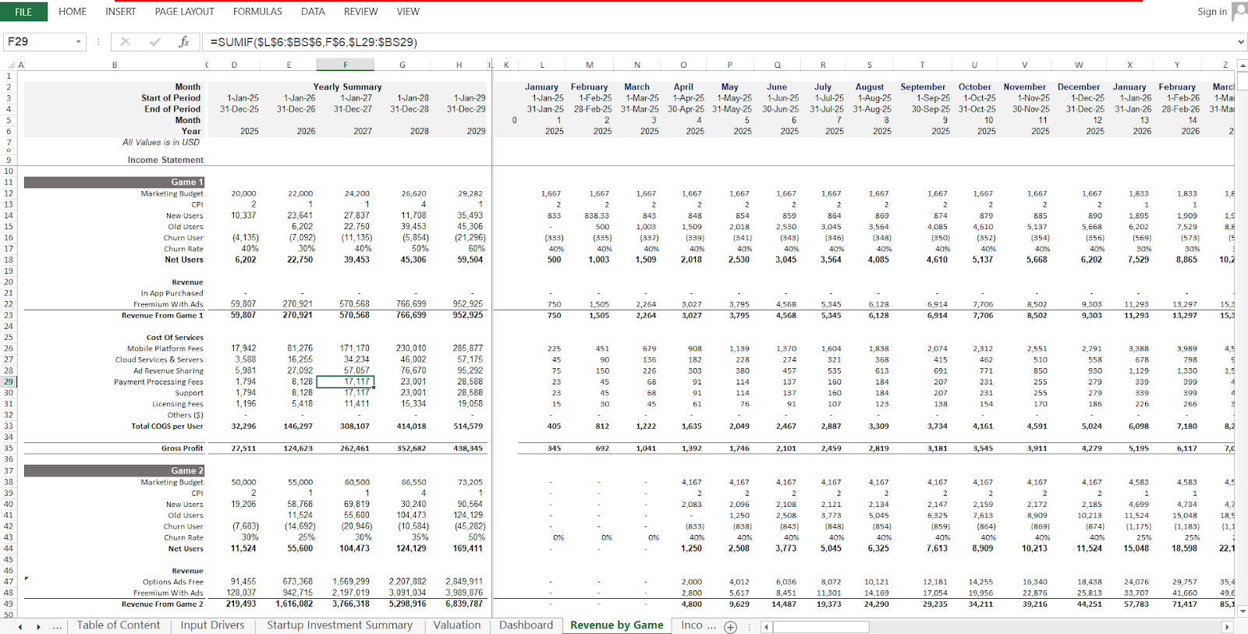1248x634 pixels.
Task: Expand the formula bar with chevron
Action: pos(1240,42)
